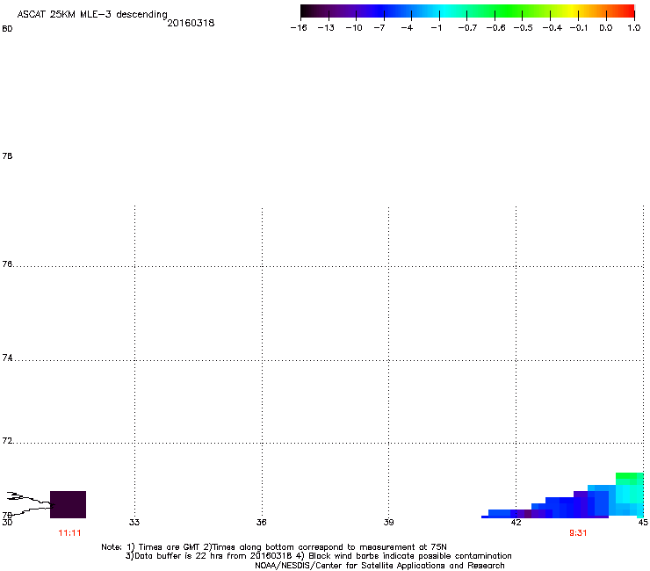
Task: Click latitude label 80 at top
Action: coord(7,29)
